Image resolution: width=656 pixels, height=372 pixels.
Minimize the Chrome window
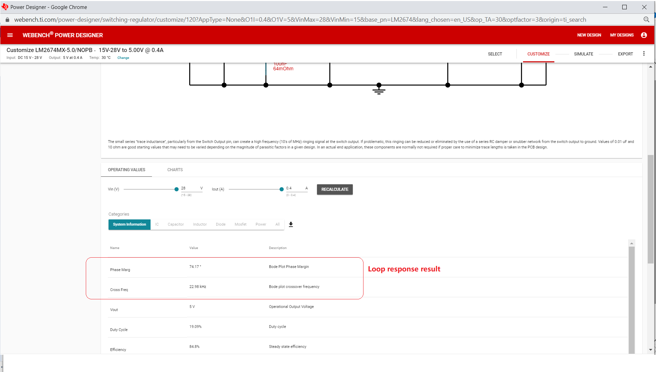pos(605,7)
